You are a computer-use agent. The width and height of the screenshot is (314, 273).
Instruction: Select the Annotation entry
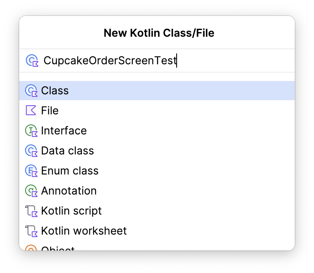69,191
